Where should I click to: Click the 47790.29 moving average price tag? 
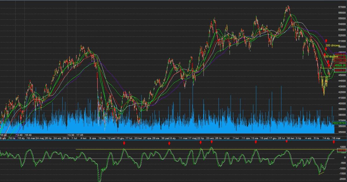(x=340, y=60)
